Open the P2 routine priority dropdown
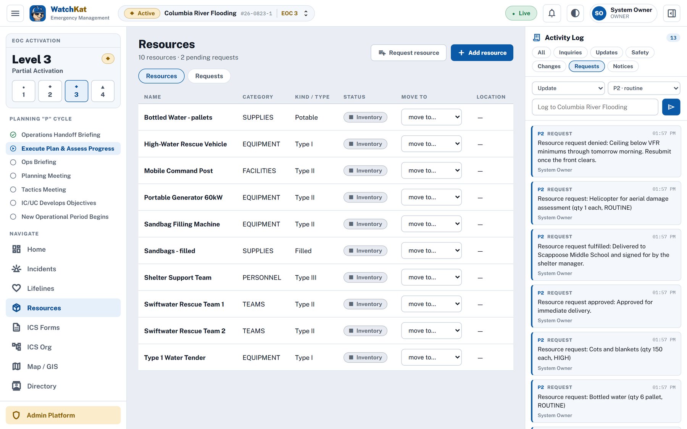This screenshot has width=687, height=429. [644, 88]
